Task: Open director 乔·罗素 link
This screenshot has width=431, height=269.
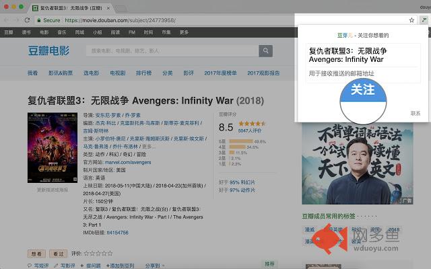Action: click(133, 115)
